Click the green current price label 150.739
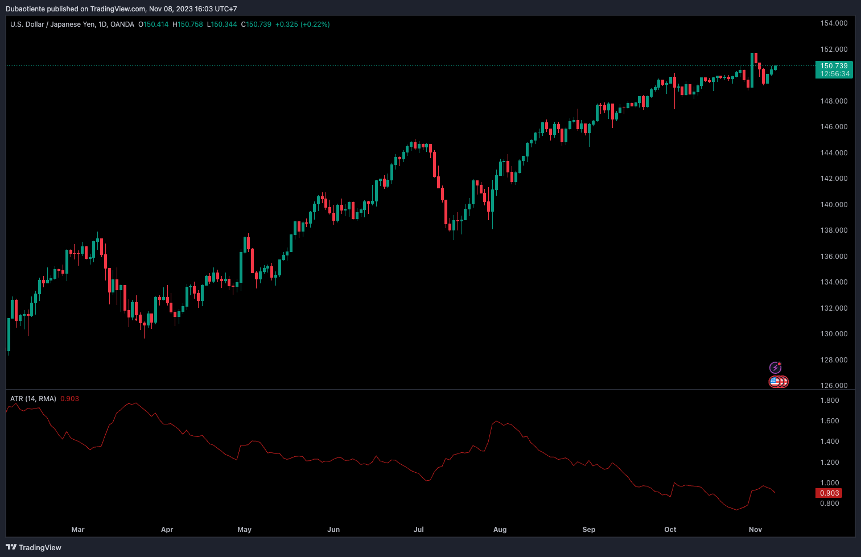This screenshot has width=861, height=557. [834, 66]
